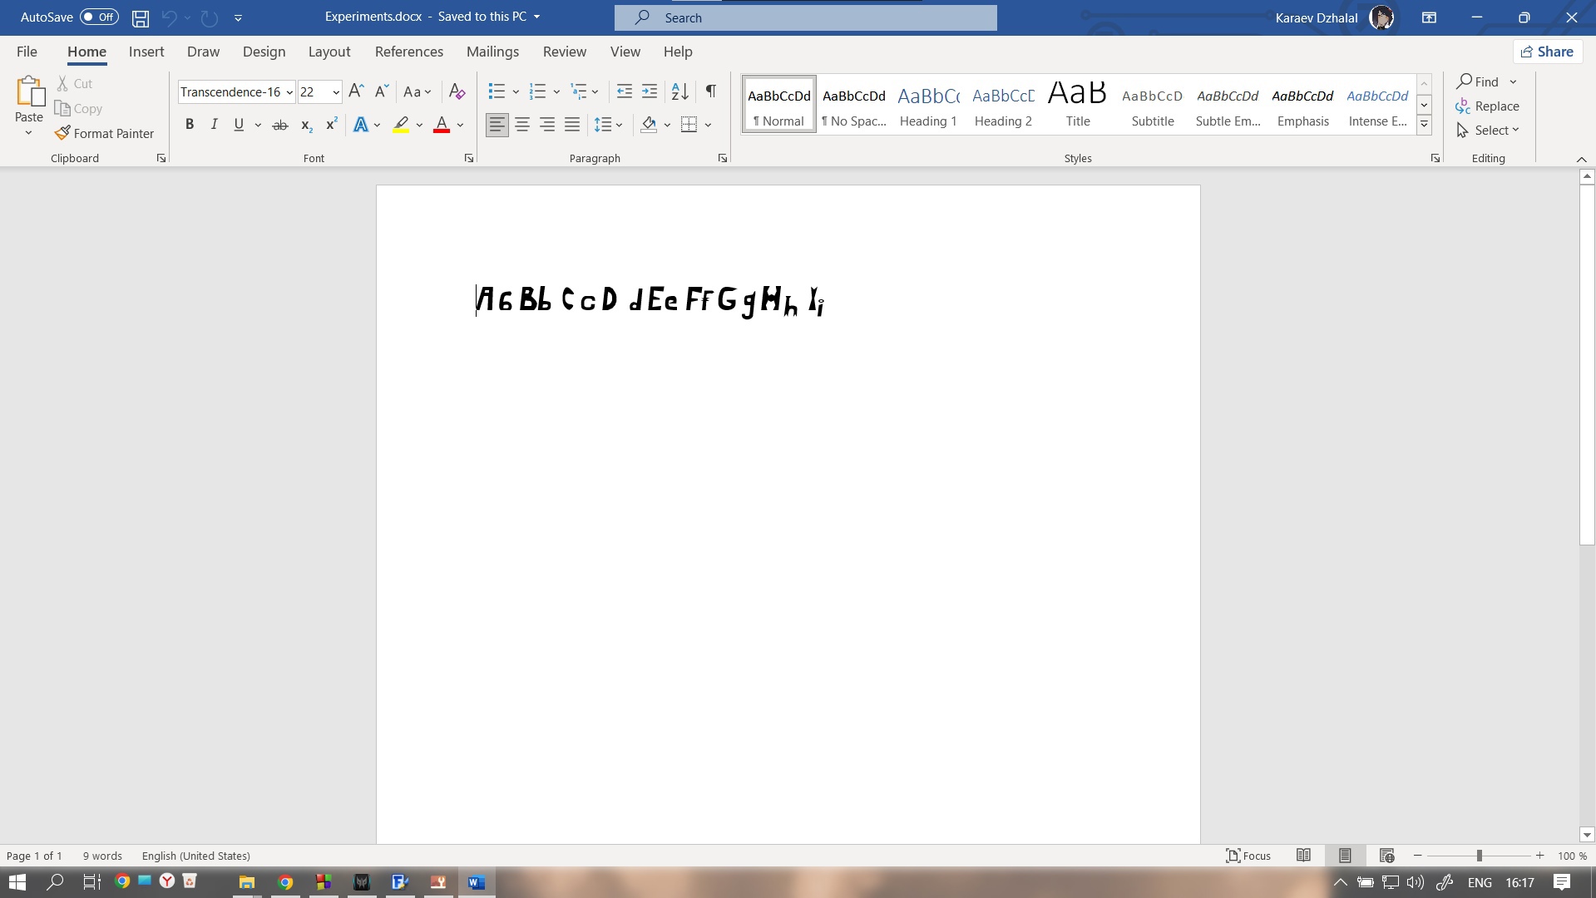Open notification center in taskbar

pos(1562,882)
